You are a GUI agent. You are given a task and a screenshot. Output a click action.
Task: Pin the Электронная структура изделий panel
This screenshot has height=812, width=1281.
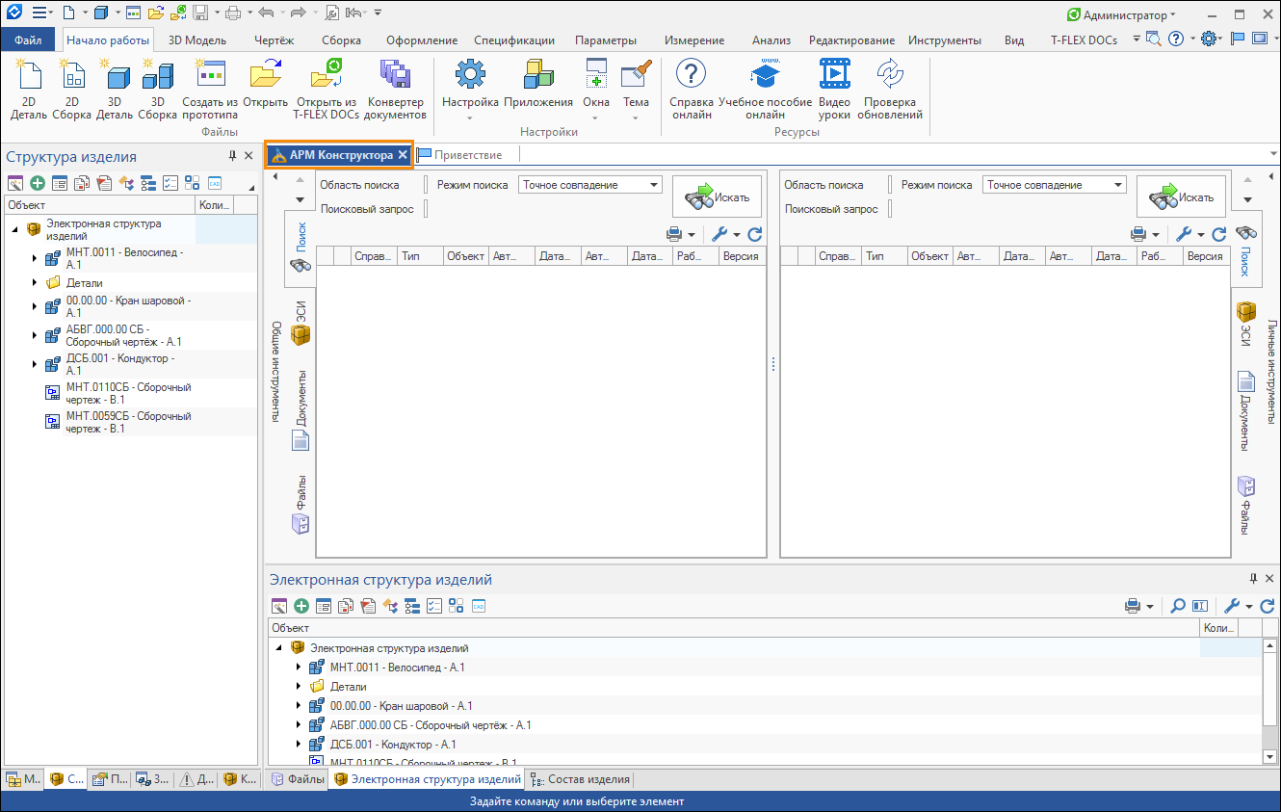pyautogui.click(x=1253, y=579)
